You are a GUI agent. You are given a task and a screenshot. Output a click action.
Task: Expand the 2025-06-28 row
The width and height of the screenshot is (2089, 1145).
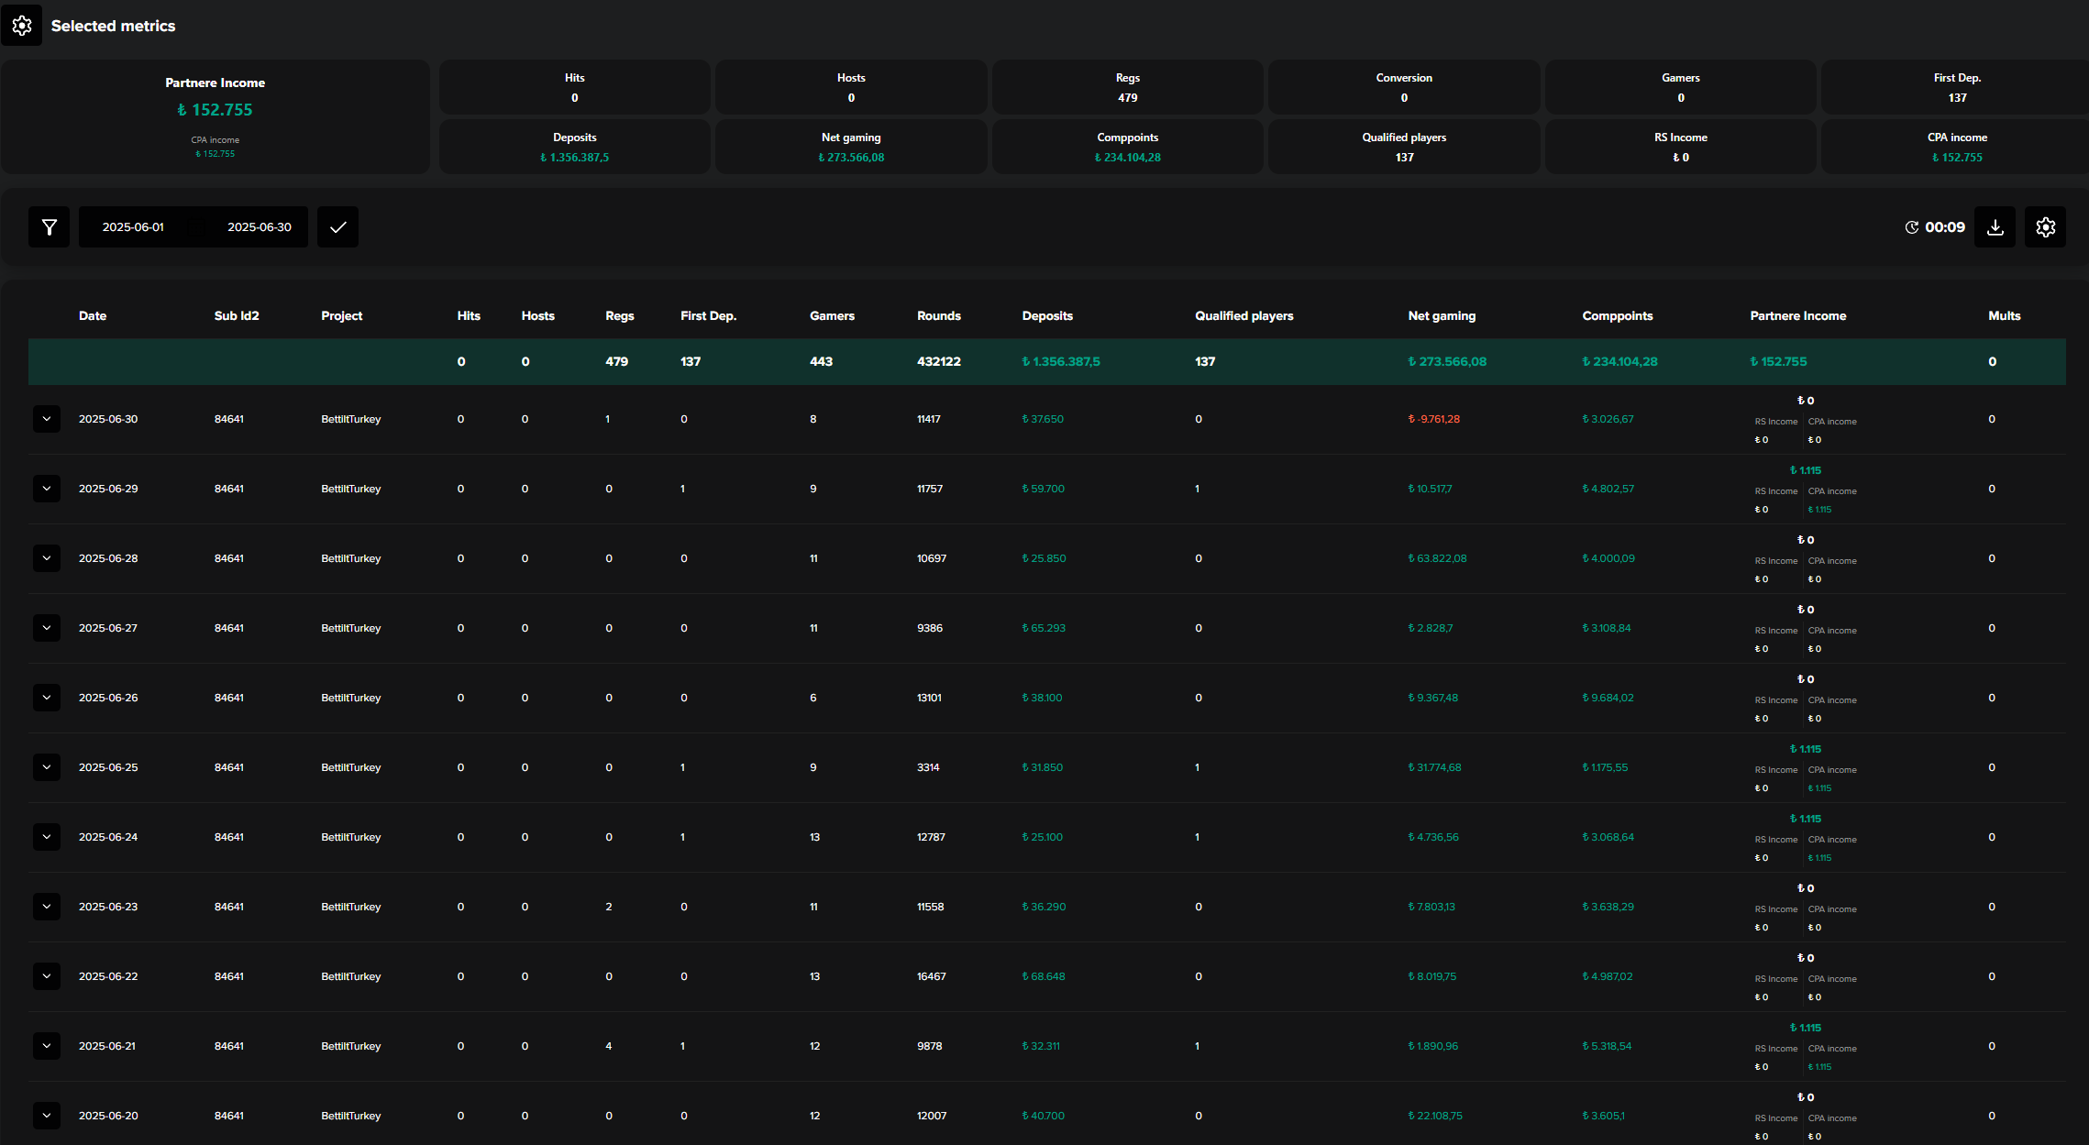pos(47,558)
